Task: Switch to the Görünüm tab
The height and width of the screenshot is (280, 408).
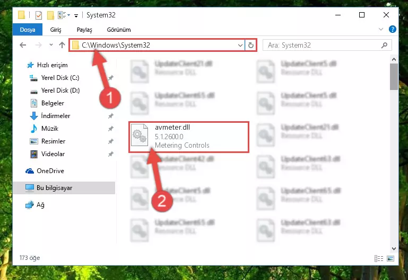Action: [x=119, y=30]
